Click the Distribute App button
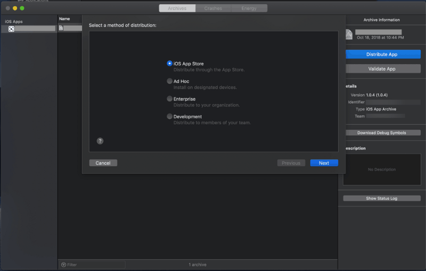 click(382, 54)
